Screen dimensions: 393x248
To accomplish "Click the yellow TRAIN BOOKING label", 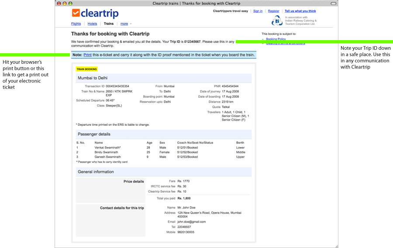I will click(87, 69).
